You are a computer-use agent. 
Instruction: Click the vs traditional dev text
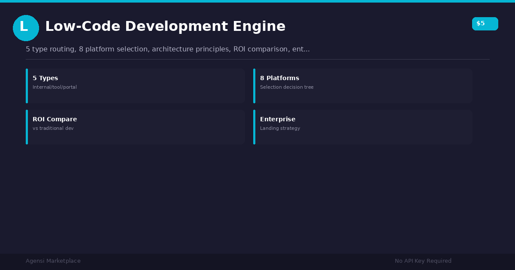[x=53, y=129]
